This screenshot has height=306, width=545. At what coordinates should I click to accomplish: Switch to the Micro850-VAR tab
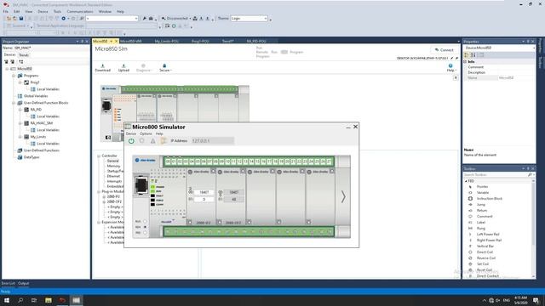(130, 41)
